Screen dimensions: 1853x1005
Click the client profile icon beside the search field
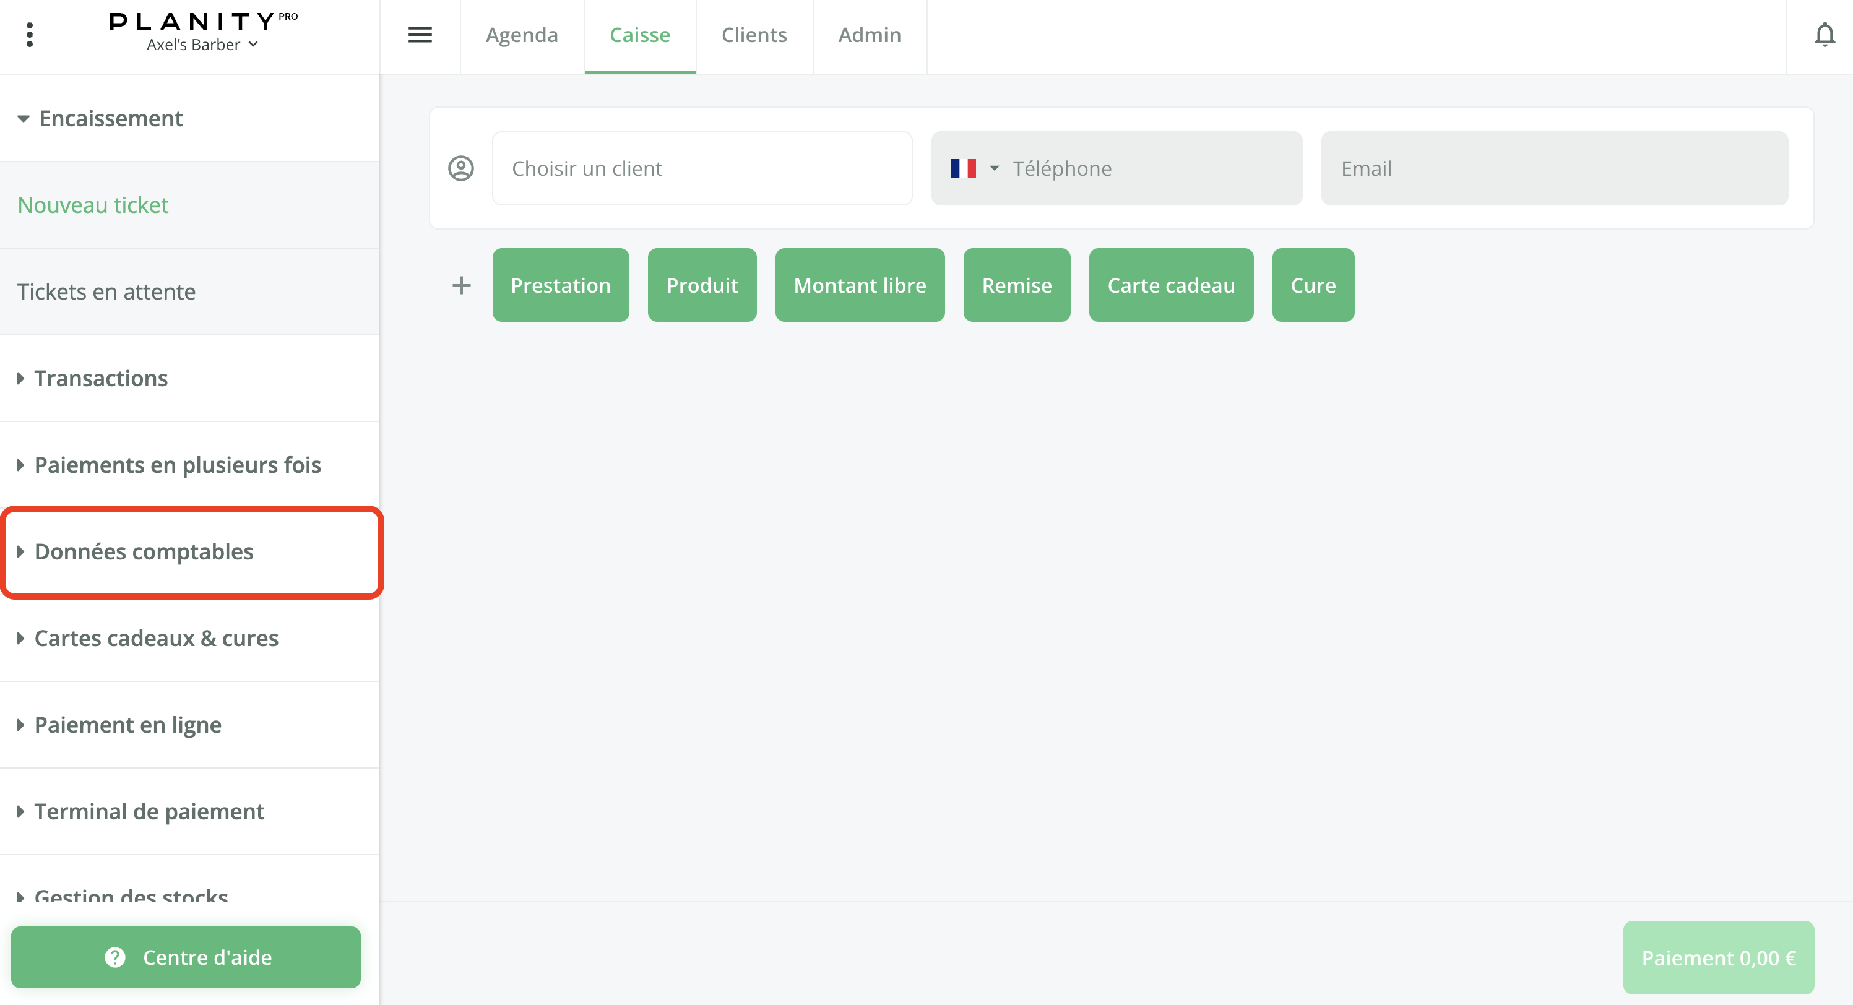[x=460, y=168]
